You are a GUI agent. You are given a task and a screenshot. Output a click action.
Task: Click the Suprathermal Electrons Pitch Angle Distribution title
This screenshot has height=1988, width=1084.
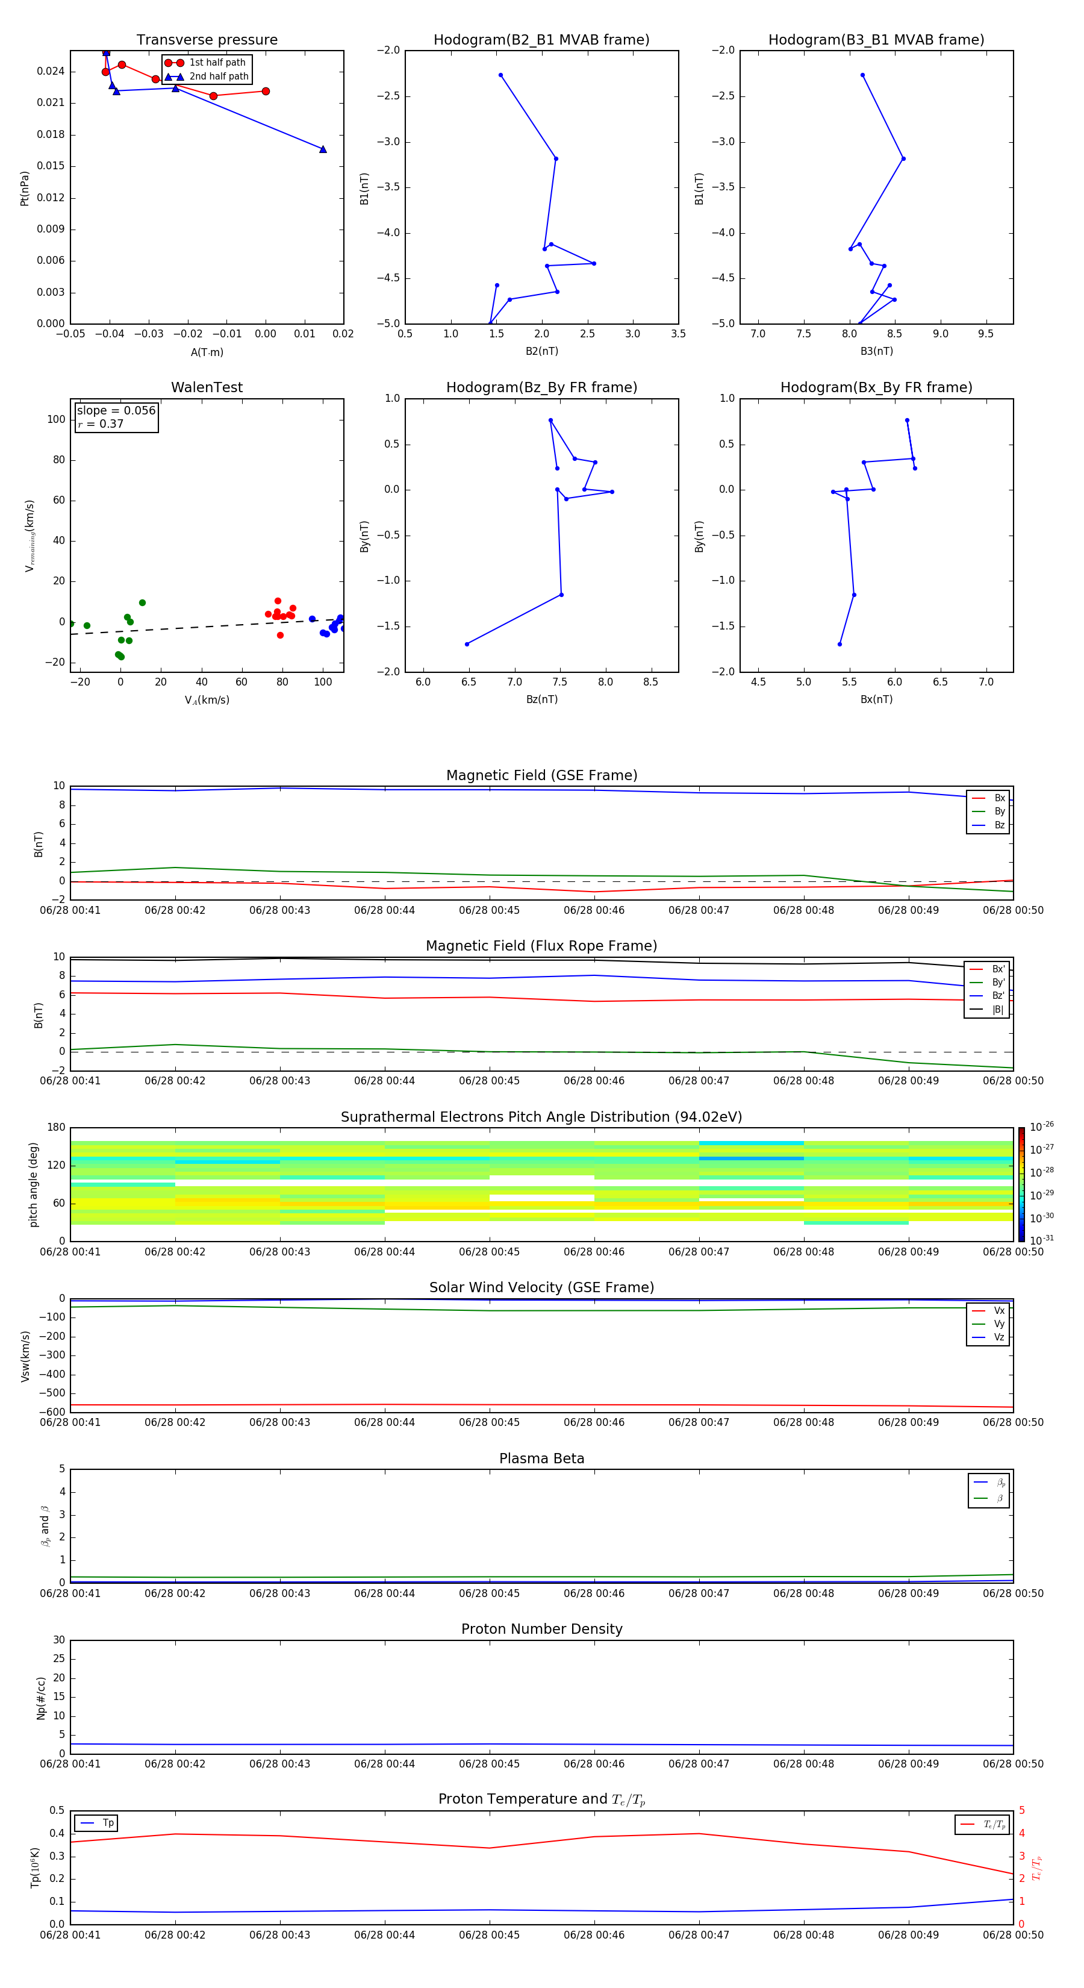pos(541,1117)
